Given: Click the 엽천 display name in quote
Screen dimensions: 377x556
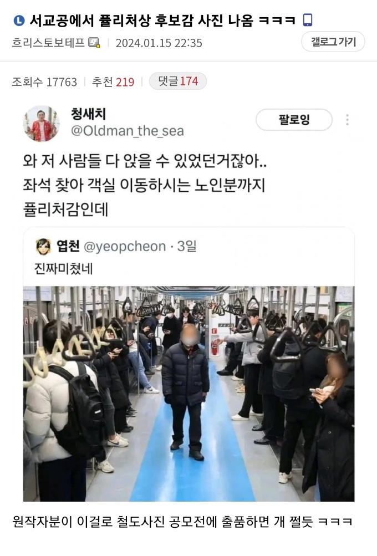Looking at the screenshot, I should [68, 246].
